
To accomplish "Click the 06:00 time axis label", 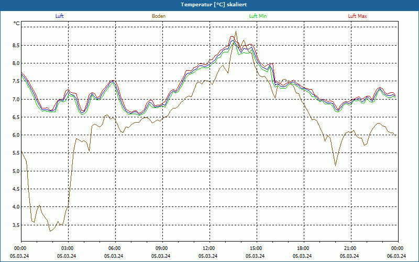I will click(x=115, y=248).
